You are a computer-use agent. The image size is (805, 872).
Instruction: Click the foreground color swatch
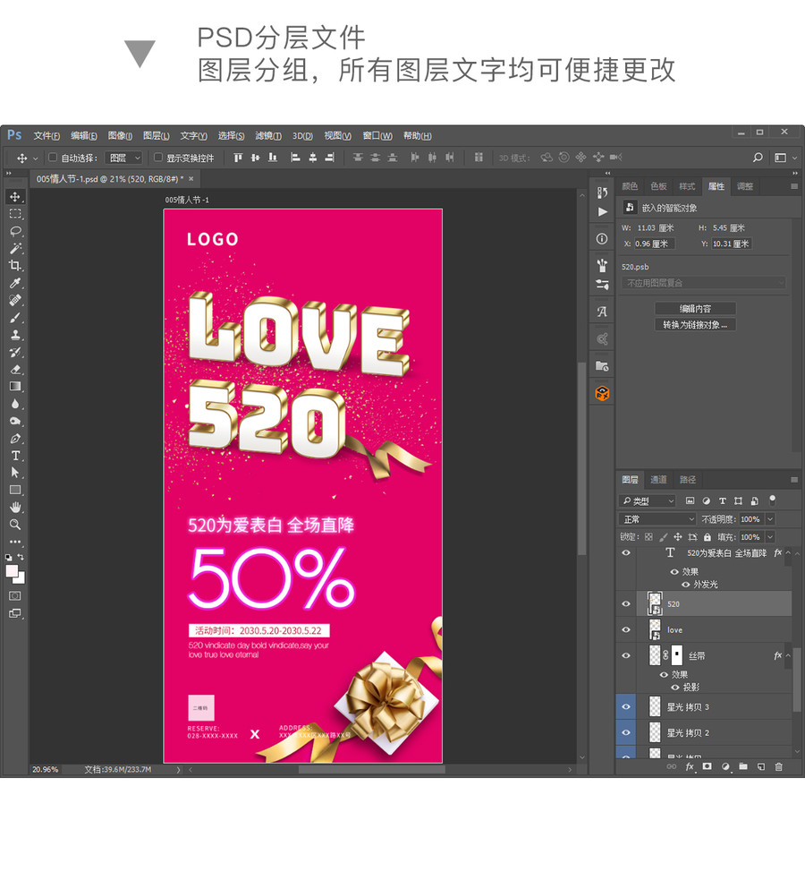coord(12,571)
